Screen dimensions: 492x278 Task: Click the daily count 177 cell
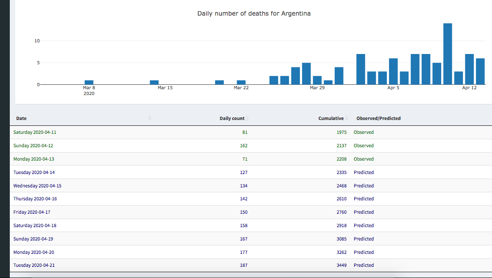[x=243, y=252]
